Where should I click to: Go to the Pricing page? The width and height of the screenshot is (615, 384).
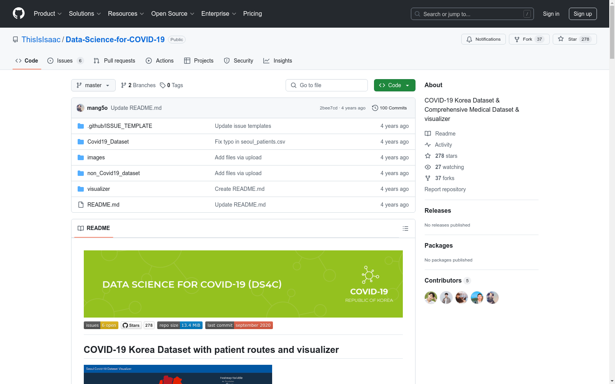pyautogui.click(x=253, y=14)
